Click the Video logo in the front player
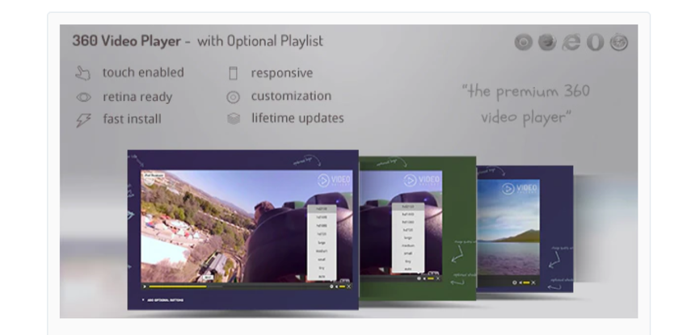The width and height of the screenshot is (687, 335). 334,180
